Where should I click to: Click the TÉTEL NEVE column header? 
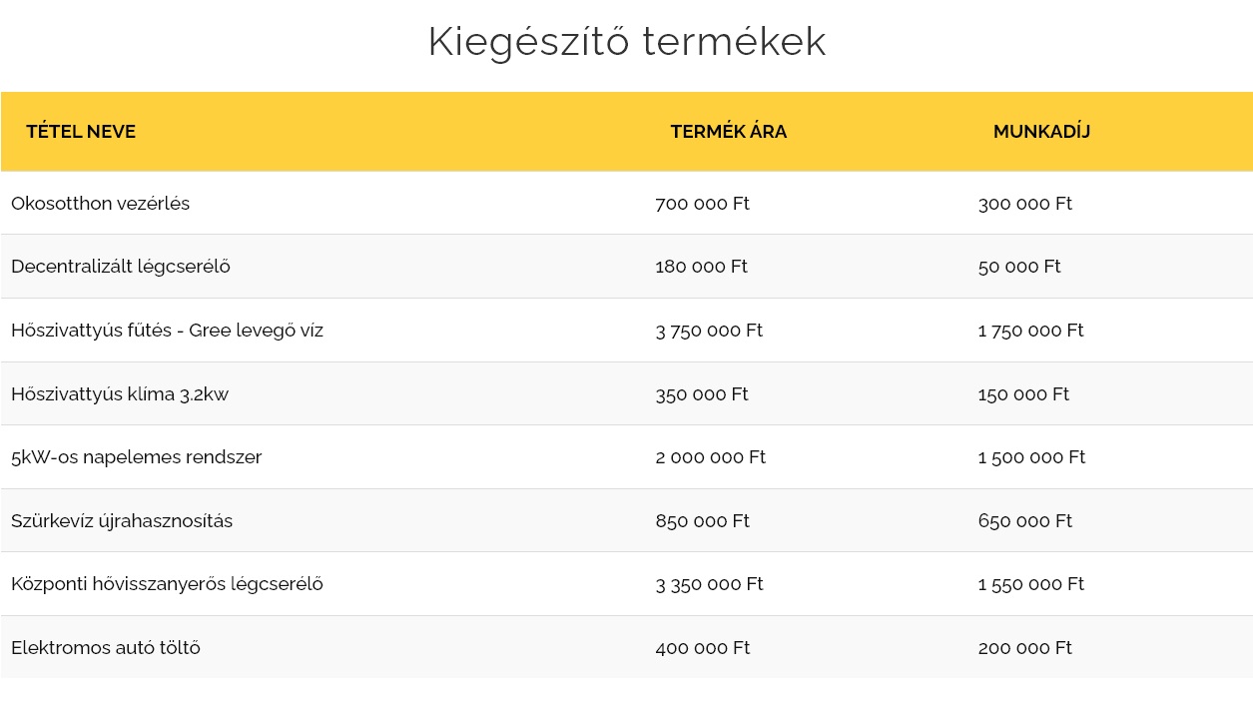point(81,132)
